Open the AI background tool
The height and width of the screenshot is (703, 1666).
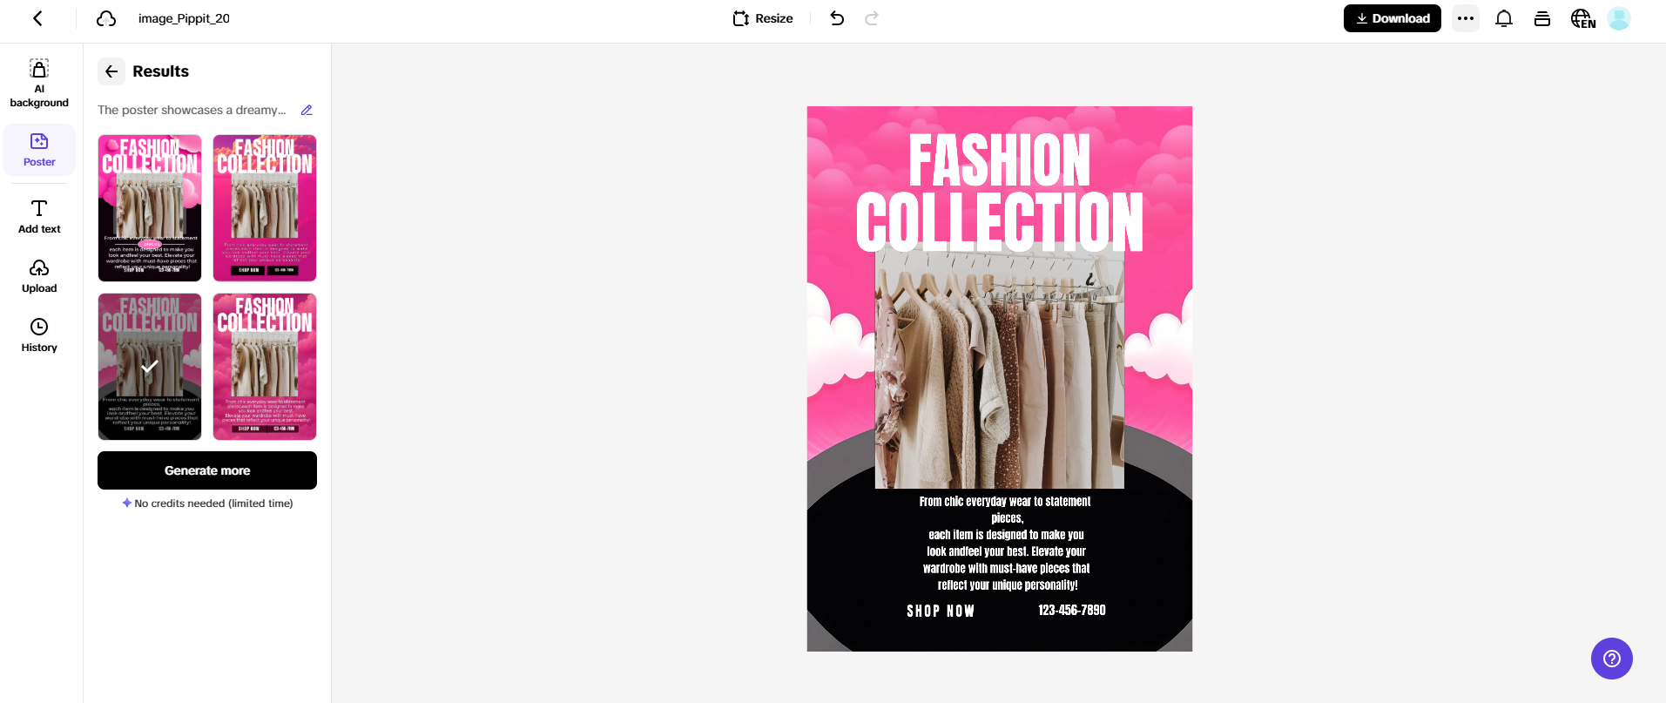39,84
